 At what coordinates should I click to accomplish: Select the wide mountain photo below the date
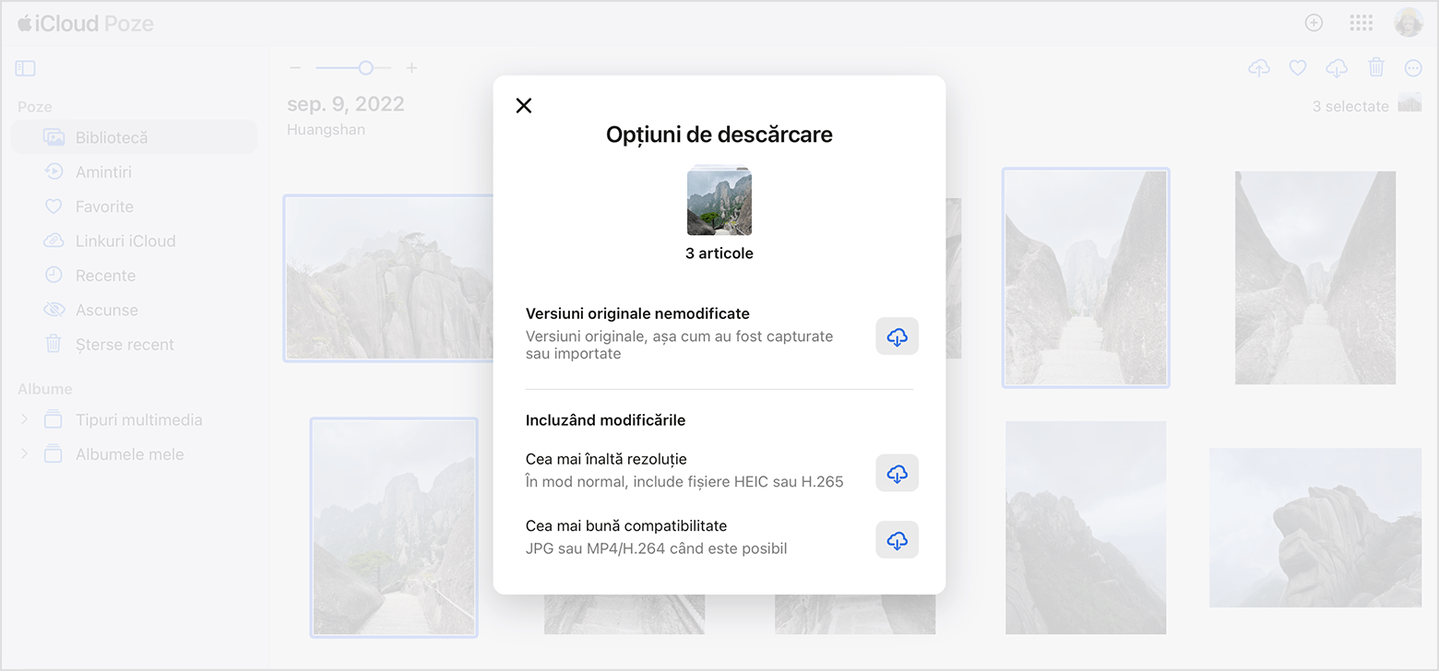[x=389, y=277]
